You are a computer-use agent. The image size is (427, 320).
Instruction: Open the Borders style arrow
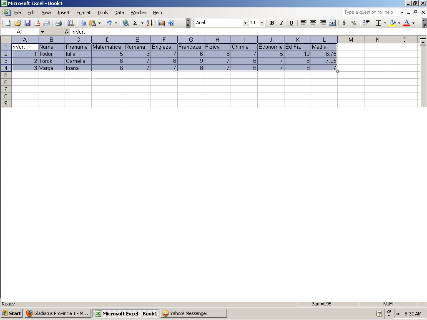[x=385, y=23]
